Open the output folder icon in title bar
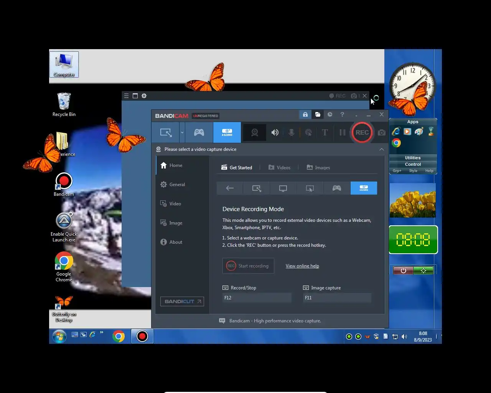 (318, 114)
